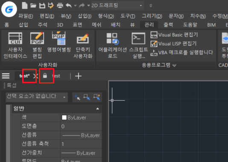The width and height of the screenshot is (228, 162).
Task: Open the CUI user interface customization
Action: coord(15,45)
